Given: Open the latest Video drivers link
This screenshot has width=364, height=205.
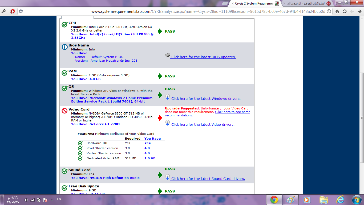Looking at the screenshot, I should point(203,124).
